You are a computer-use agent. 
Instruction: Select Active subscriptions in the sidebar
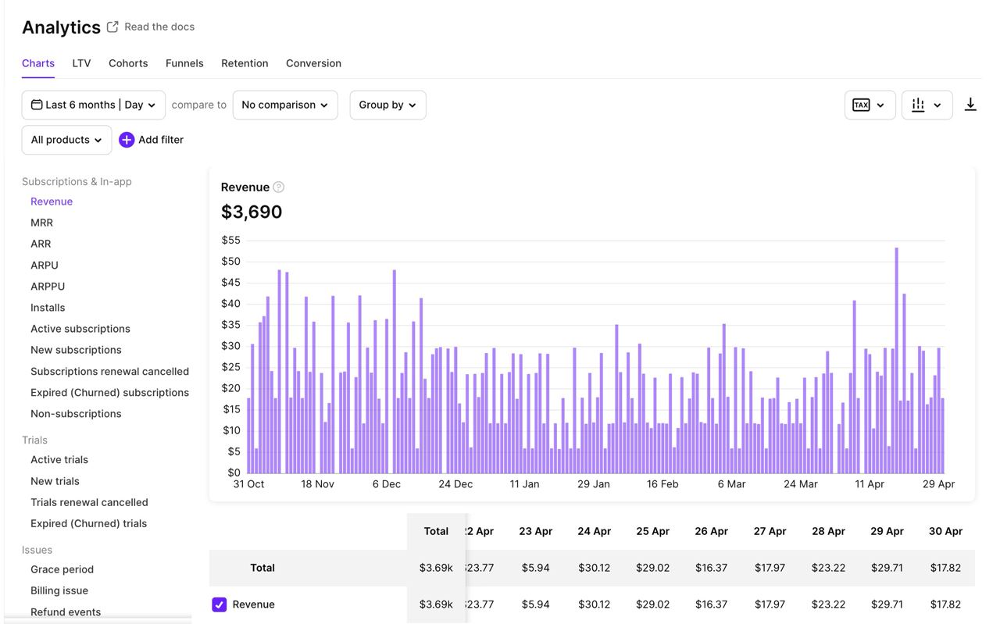80,328
